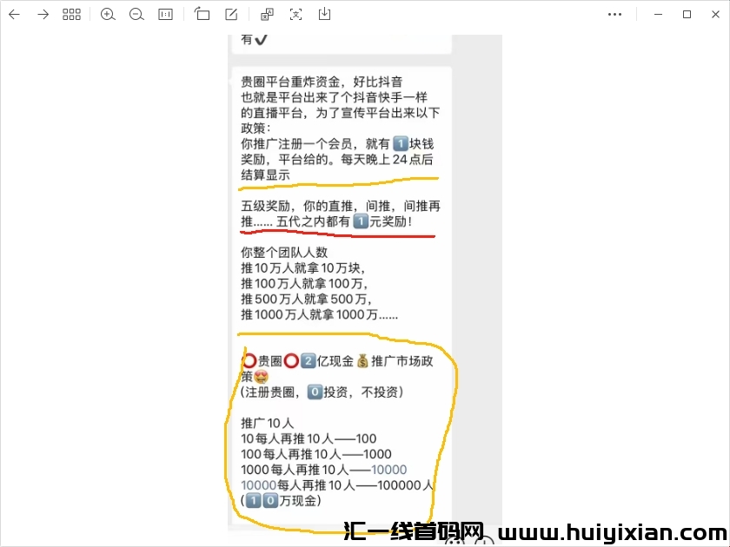Zoom out of the chat screenshot
Viewport: 730px width, 547px height.
pos(136,14)
